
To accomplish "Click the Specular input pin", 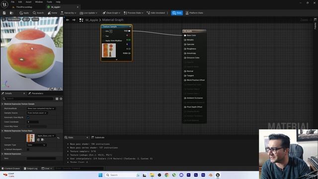I will (185, 44).
